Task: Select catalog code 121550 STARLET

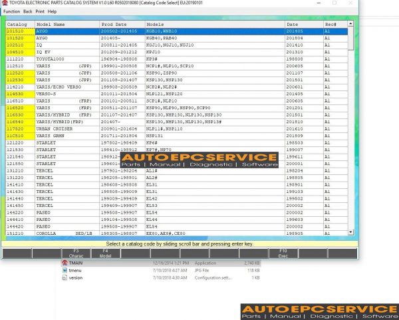Action: coord(20,164)
